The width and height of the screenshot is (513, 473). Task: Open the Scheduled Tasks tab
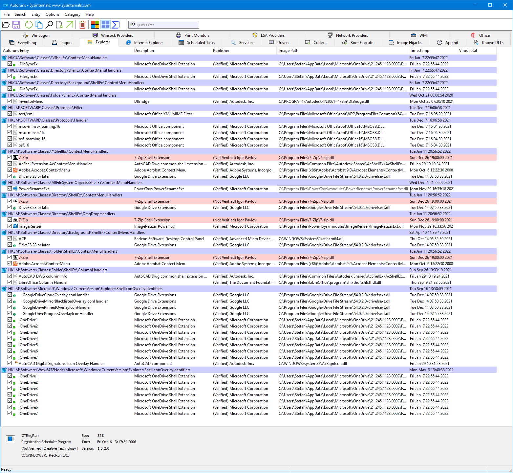[197, 43]
